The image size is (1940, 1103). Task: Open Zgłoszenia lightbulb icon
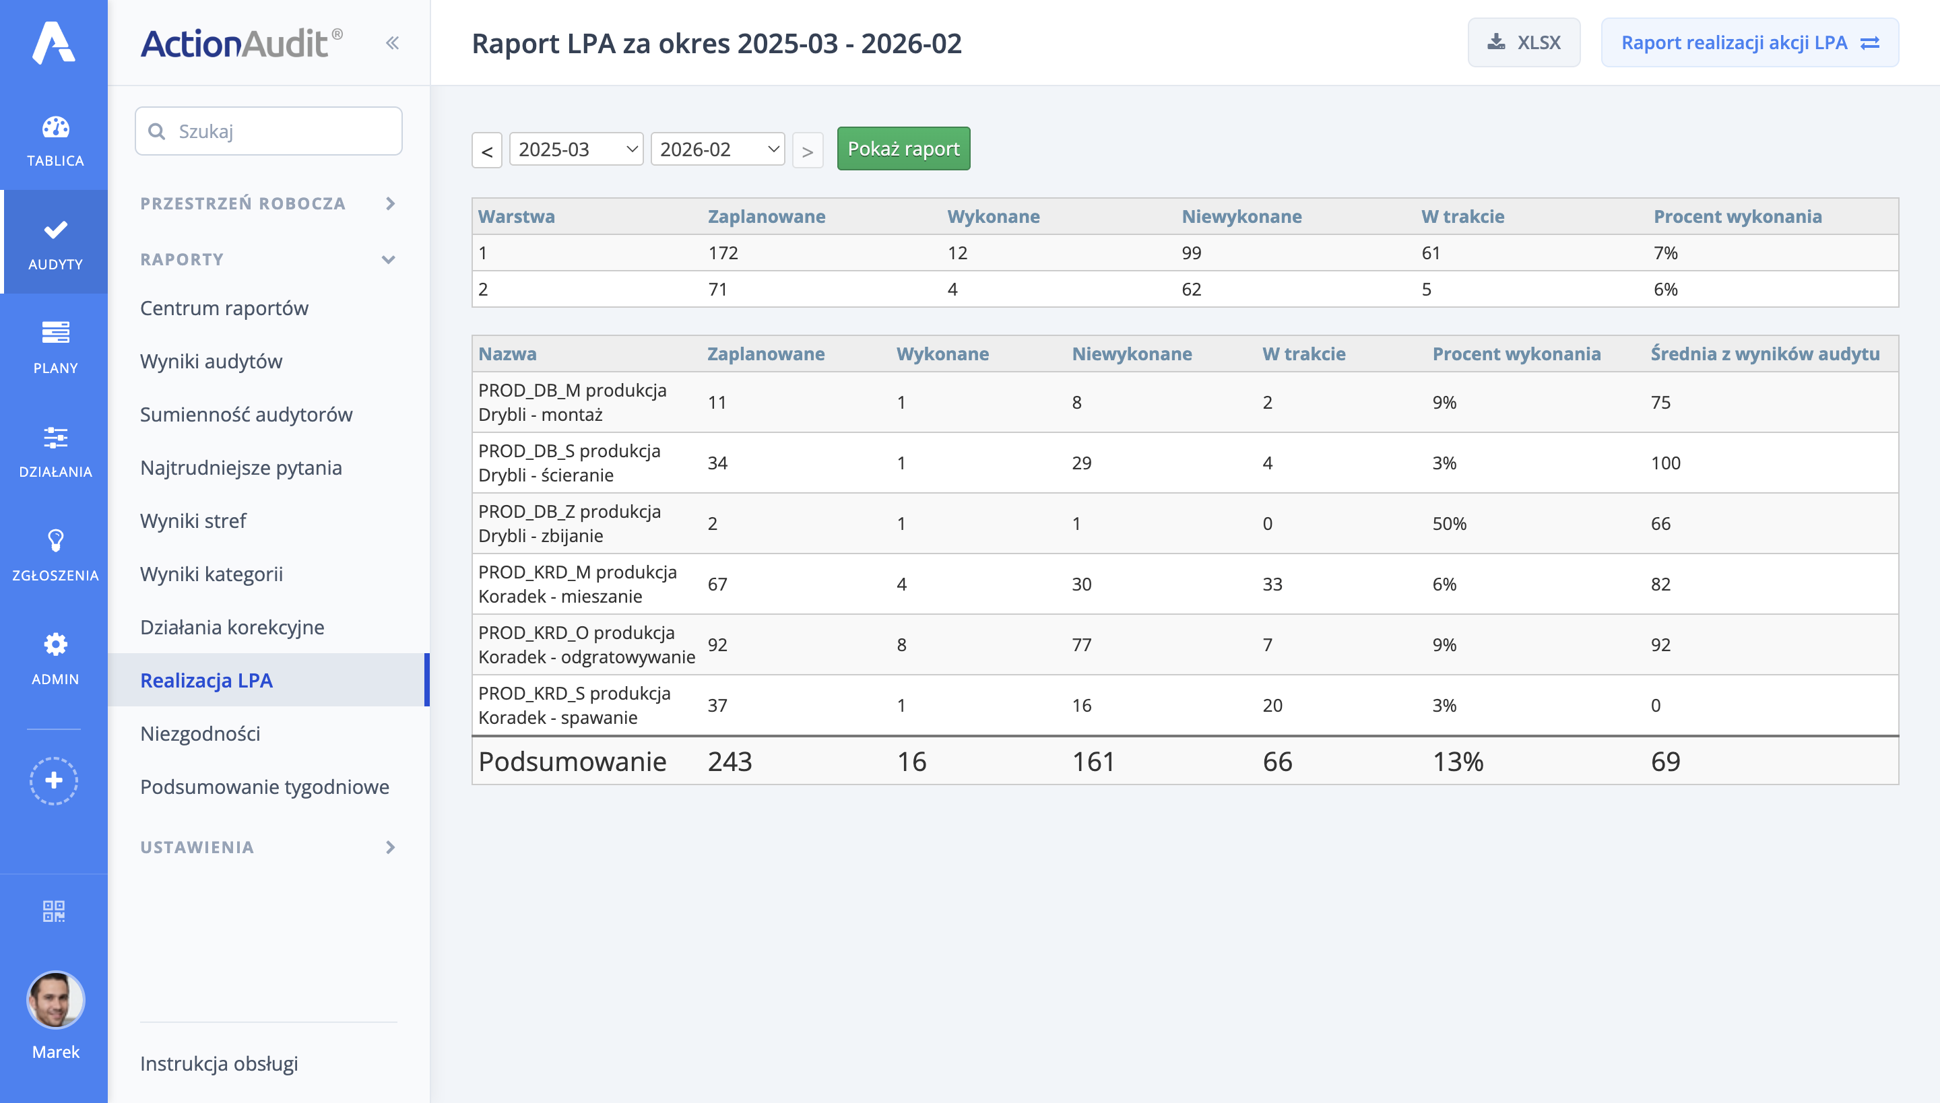[55, 541]
